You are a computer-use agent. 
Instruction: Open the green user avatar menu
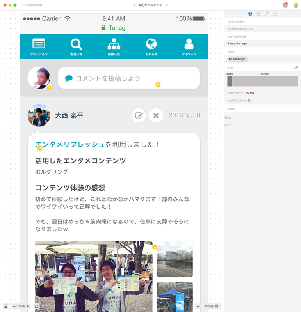tap(296, 5)
